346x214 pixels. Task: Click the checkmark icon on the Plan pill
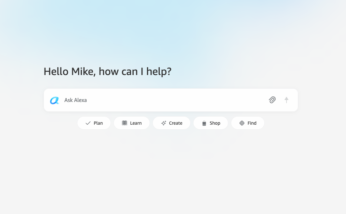[x=88, y=123]
